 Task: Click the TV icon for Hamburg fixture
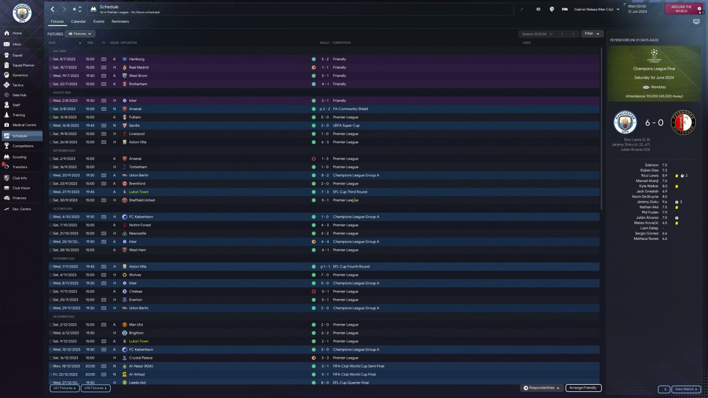[103, 59]
